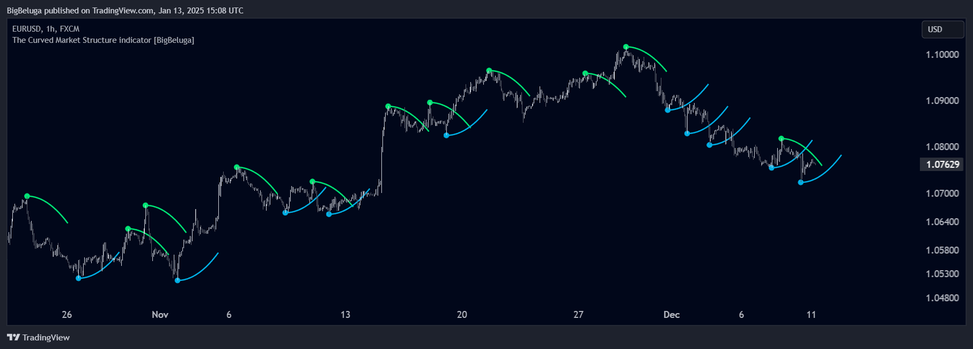Click the EURUSD, 1h, FXCM symbol label

[46, 29]
